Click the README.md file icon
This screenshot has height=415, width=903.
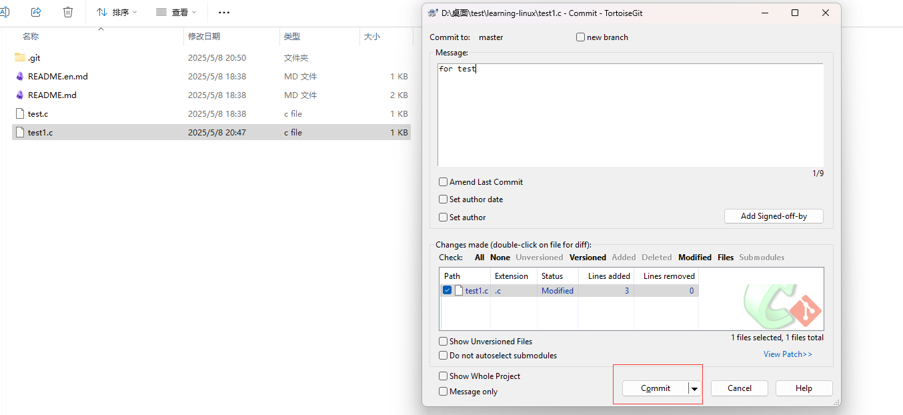20,95
